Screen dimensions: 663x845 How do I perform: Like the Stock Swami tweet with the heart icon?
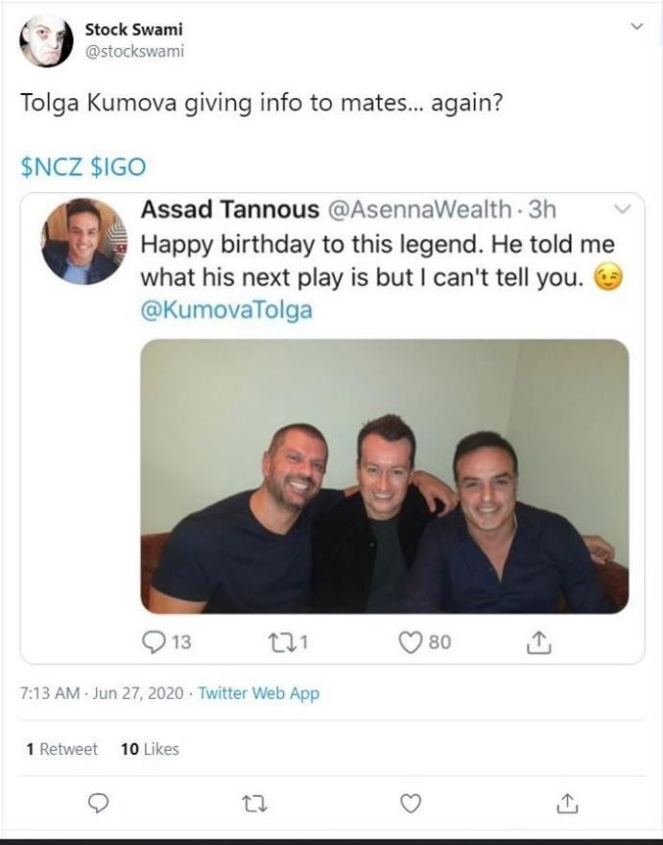click(411, 804)
